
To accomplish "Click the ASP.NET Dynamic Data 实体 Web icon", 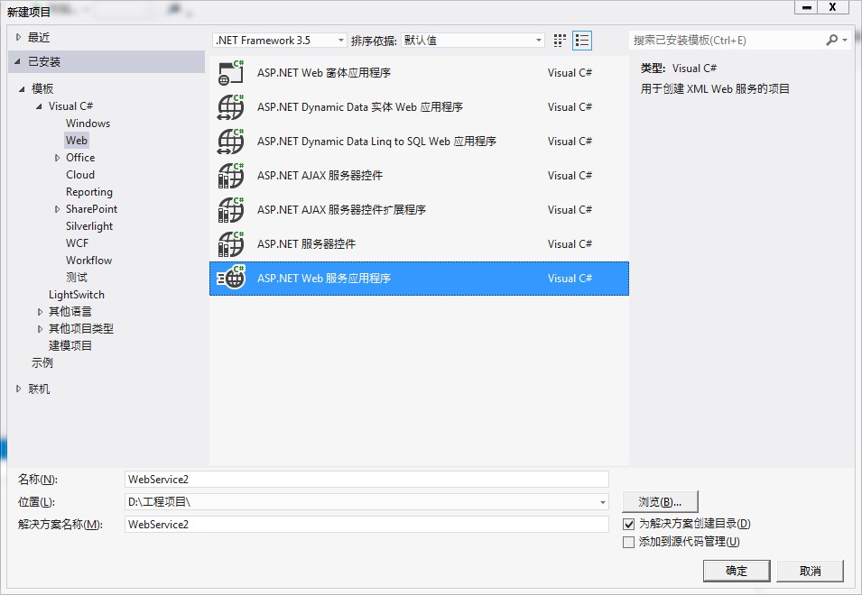I will tap(231, 106).
